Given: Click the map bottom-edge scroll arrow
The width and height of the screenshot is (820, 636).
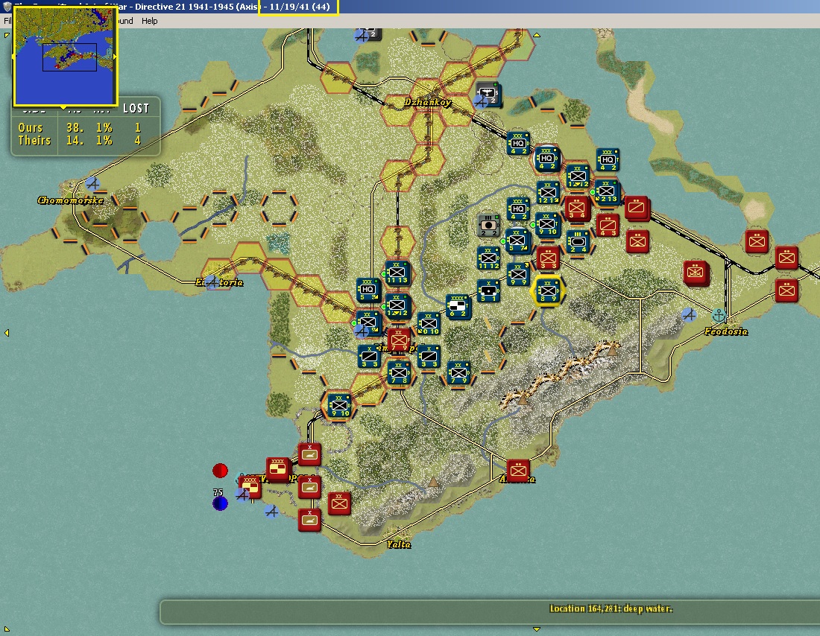Looking at the screenshot, I should point(536,629).
